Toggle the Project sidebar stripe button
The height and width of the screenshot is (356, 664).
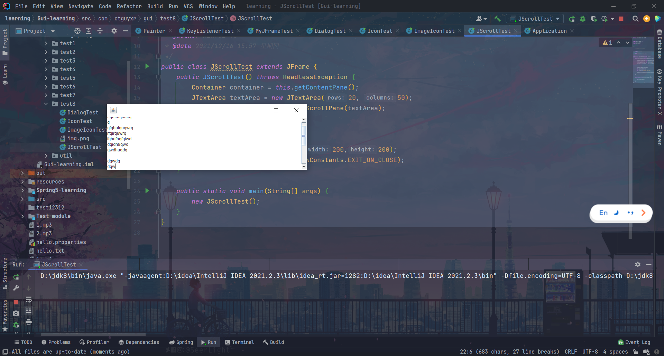tap(5, 42)
